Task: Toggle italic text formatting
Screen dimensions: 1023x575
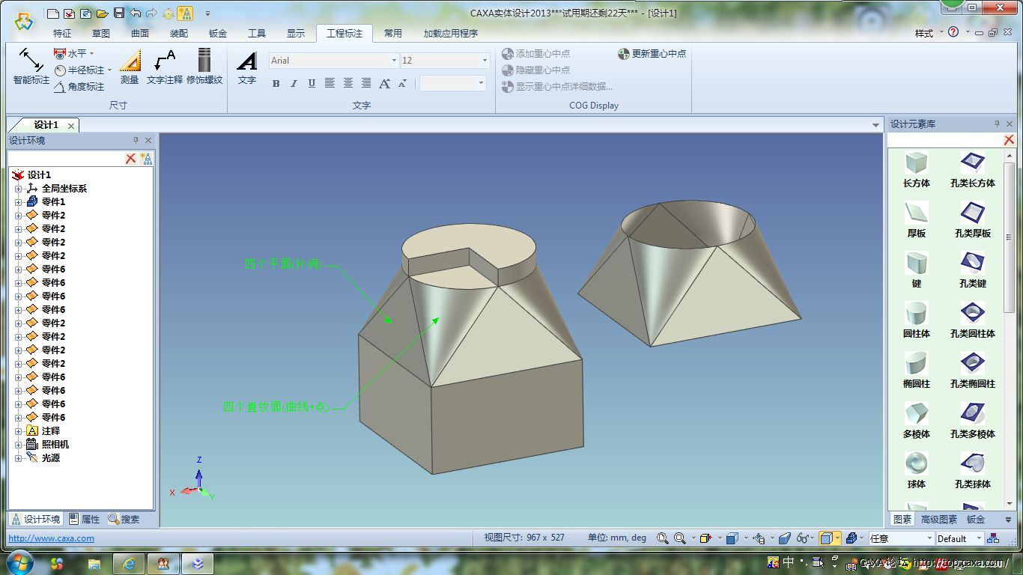Action: click(294, 83)
